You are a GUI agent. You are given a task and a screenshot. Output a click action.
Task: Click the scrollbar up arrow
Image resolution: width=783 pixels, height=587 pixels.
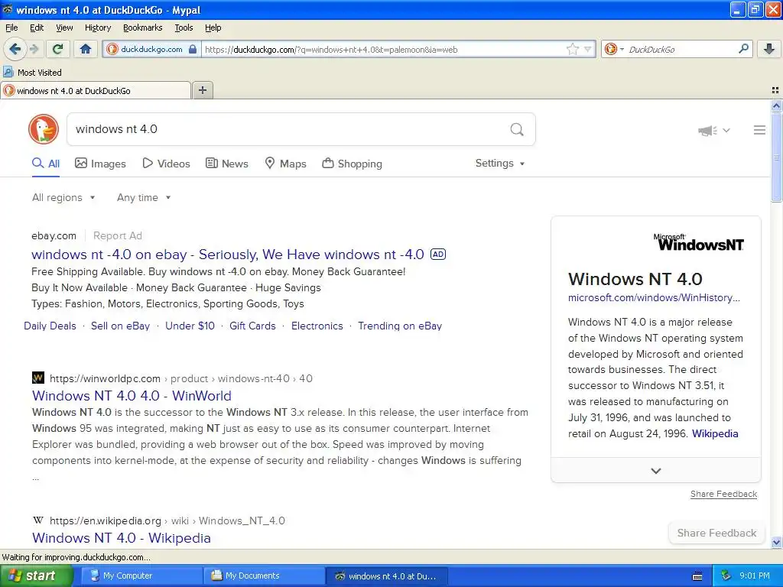point(776,105)
